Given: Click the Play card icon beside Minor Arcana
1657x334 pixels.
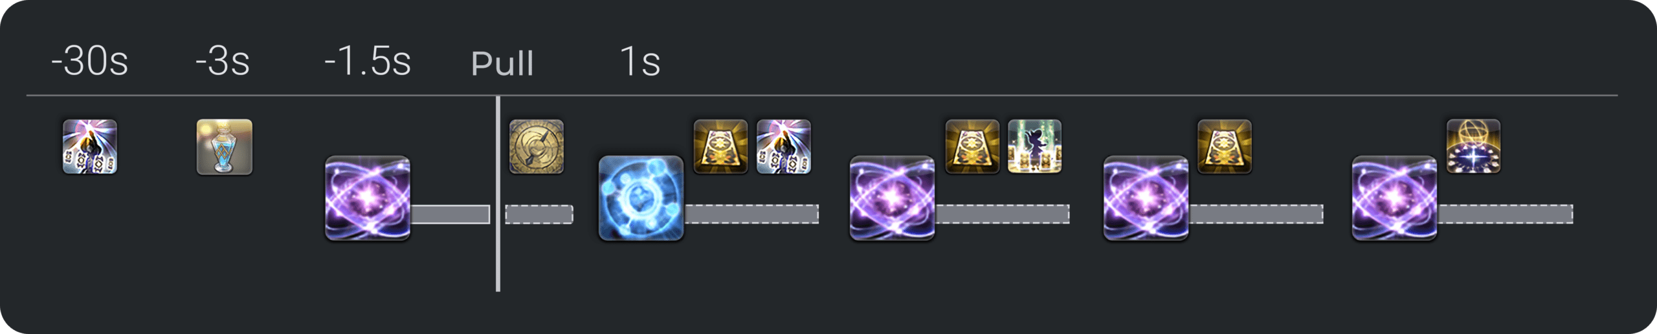Looking at the screenshot, I should pyautogui.click(x=972, y=147).
